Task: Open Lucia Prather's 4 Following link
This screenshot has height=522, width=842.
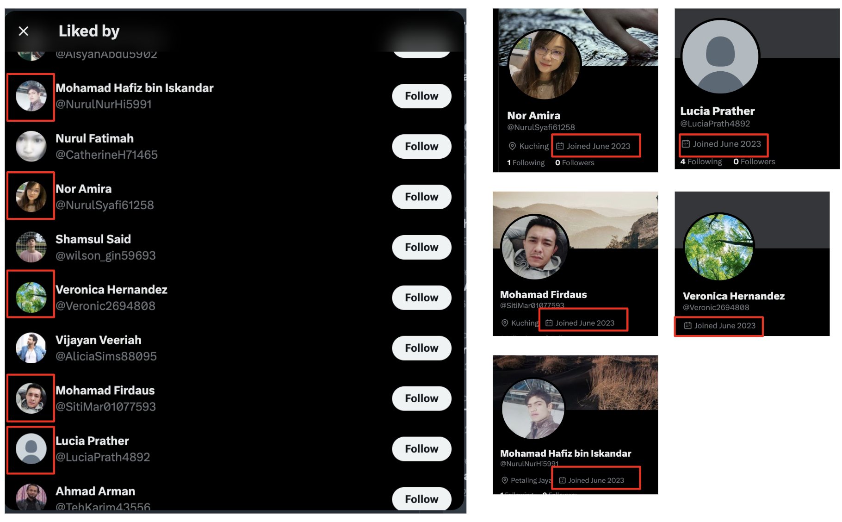Action: (x=701, y=162)
